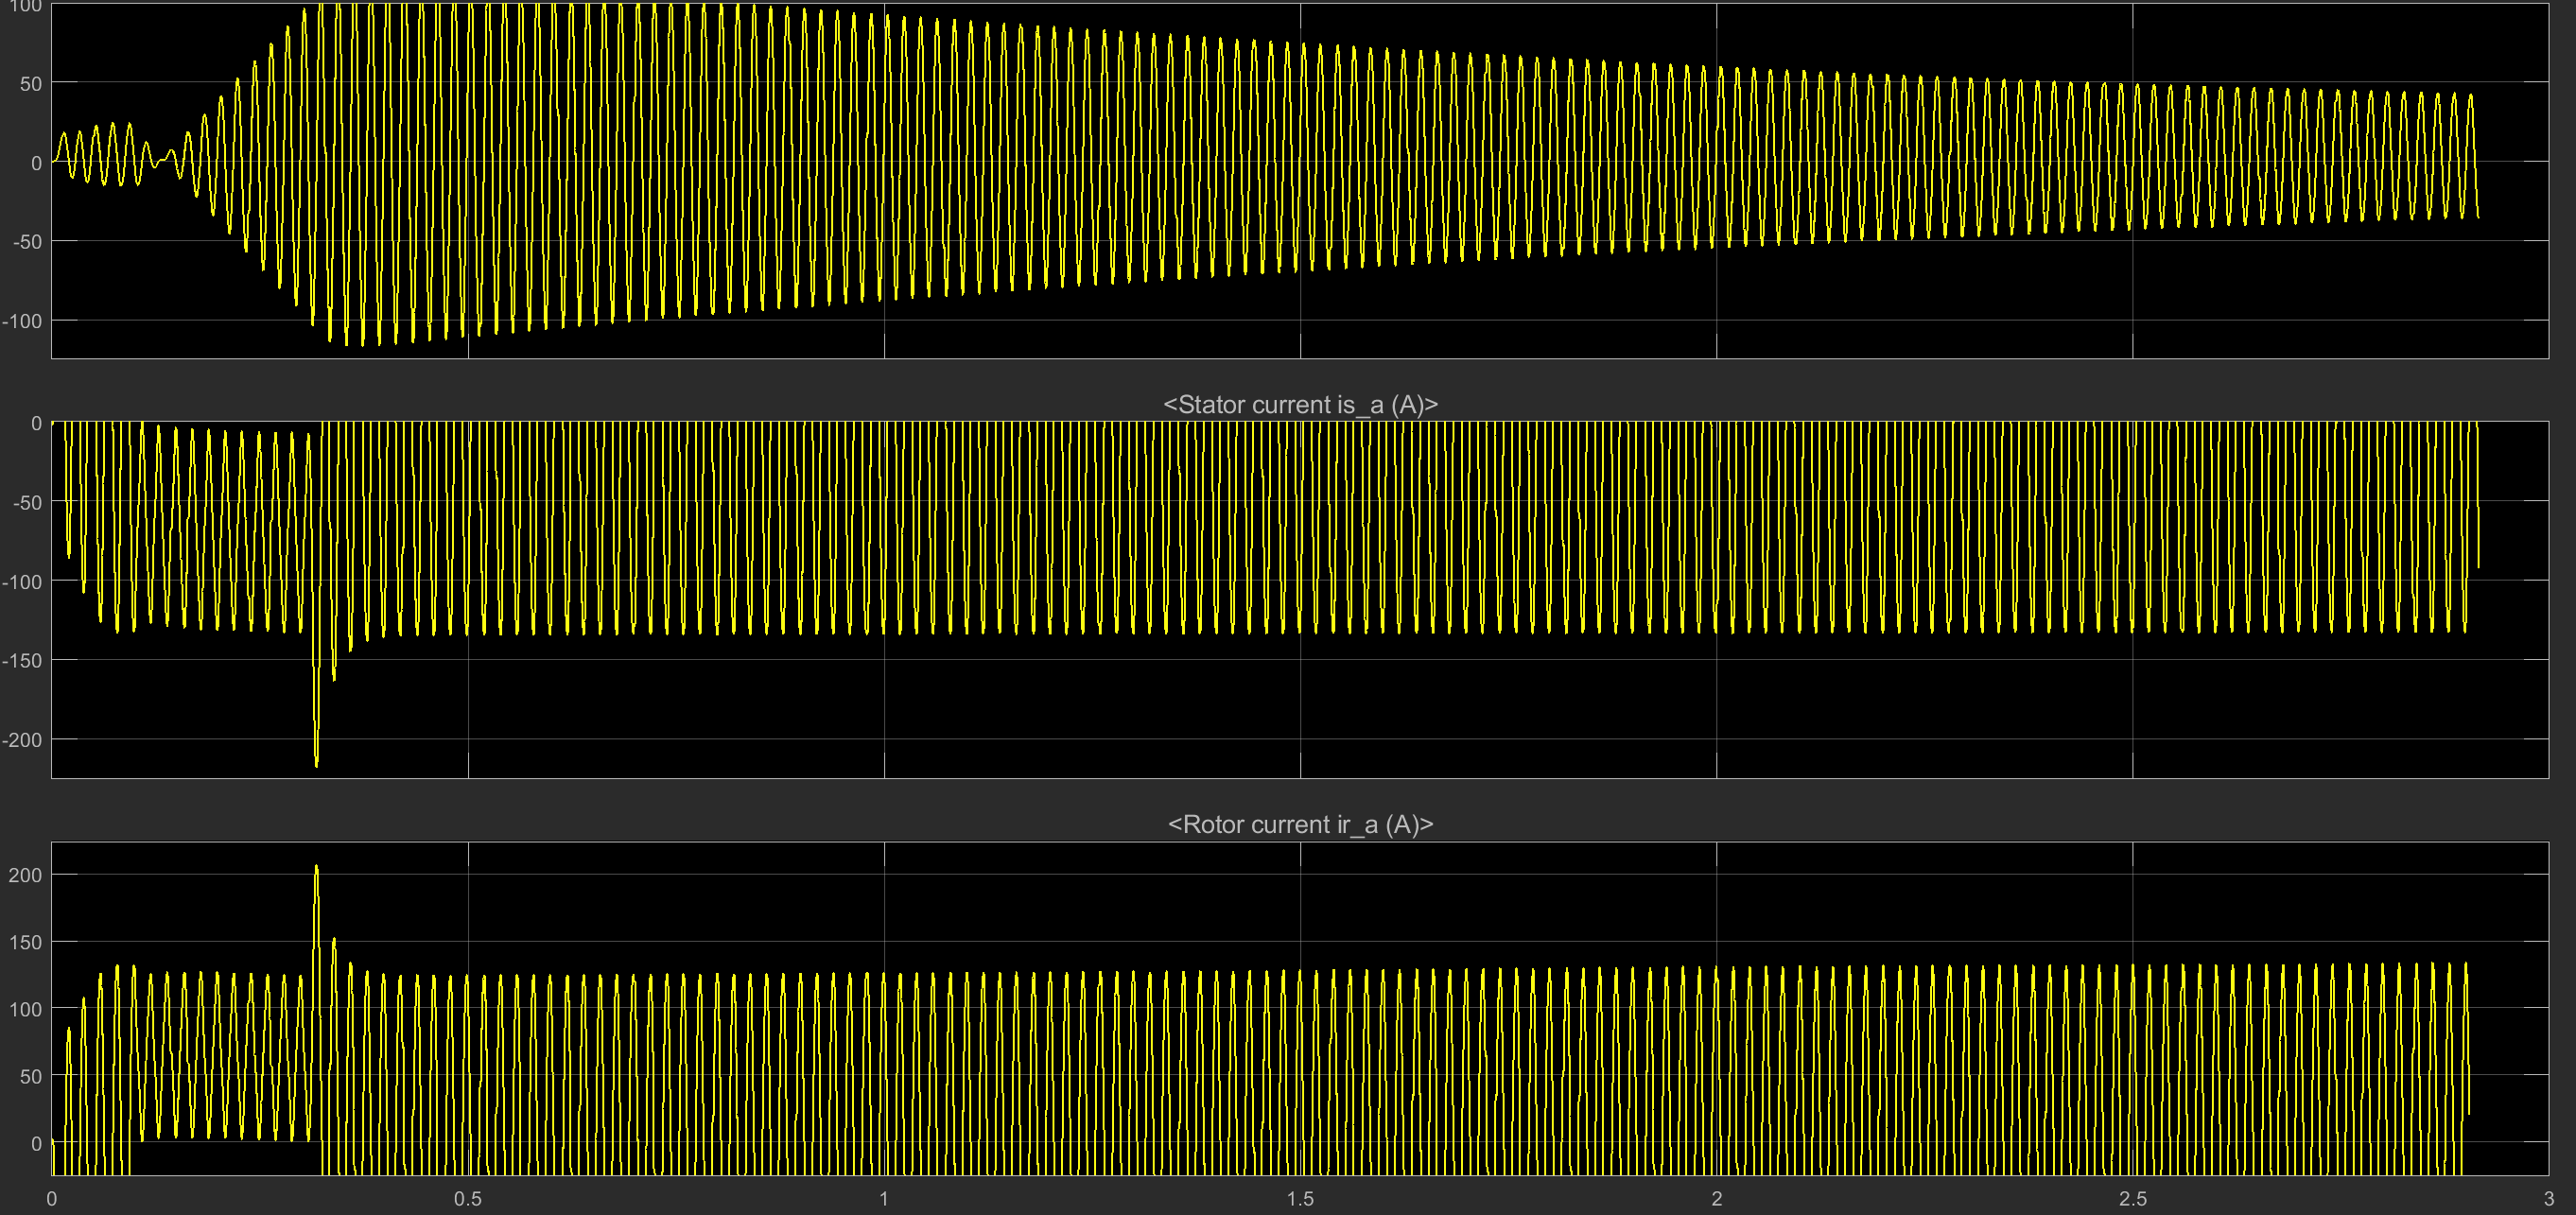Click the 2.5 tick label on time axis

pyautogui.click(x=2132, y=1198)
